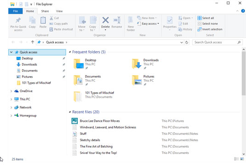Viewport: 246px width, 165px height.
Task: Select the Downloads frequent folder
Action: tap(145, 64)
